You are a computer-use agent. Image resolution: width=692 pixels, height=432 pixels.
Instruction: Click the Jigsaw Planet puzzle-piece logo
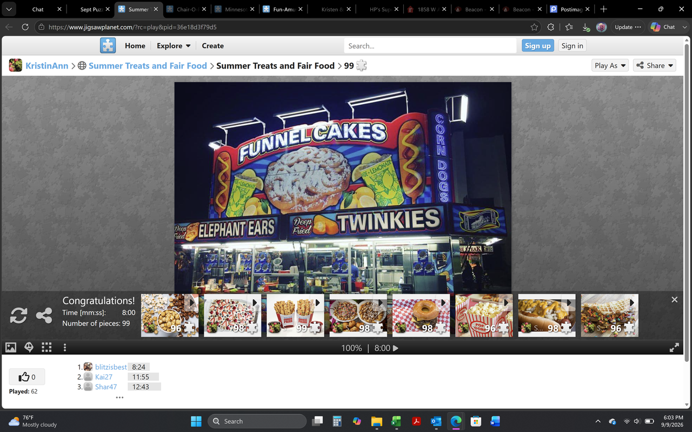point(108,45)
